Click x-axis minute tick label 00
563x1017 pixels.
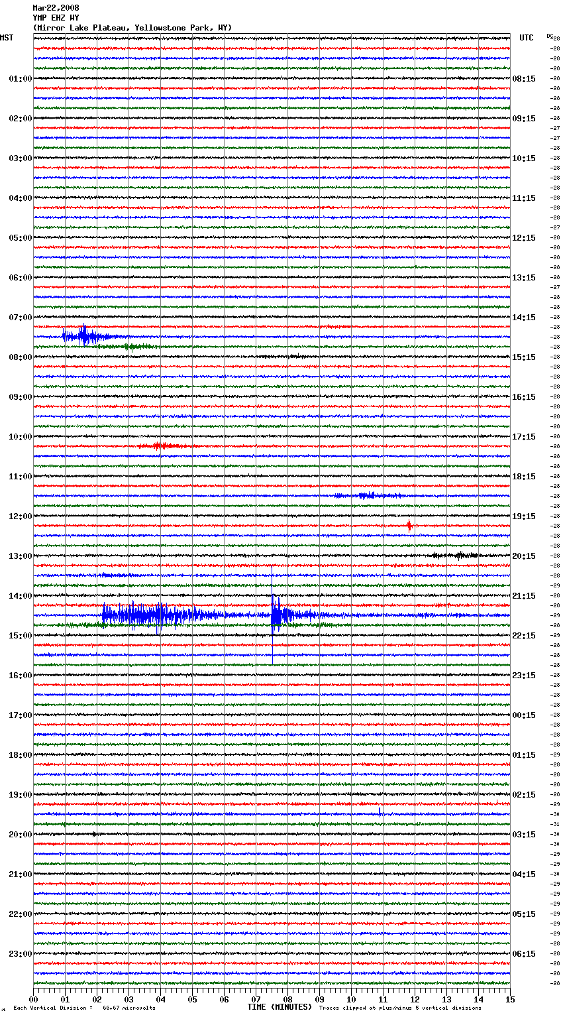click(33, 999)
